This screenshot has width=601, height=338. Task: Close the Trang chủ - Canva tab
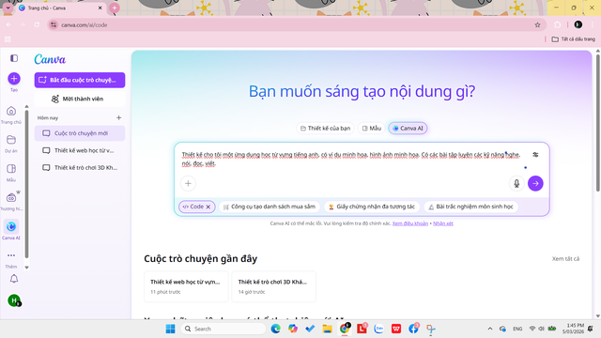(100, 8)
